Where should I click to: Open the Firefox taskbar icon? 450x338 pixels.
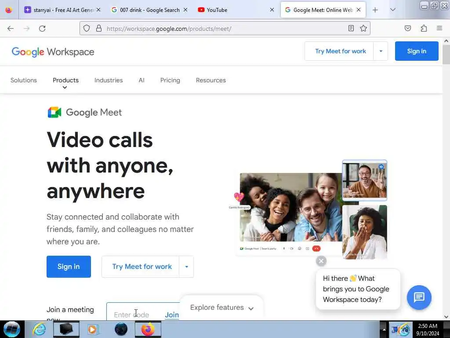(x=148, y=329)
